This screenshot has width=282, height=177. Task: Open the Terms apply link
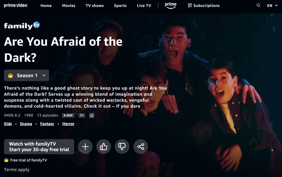[x=17, y=170]
